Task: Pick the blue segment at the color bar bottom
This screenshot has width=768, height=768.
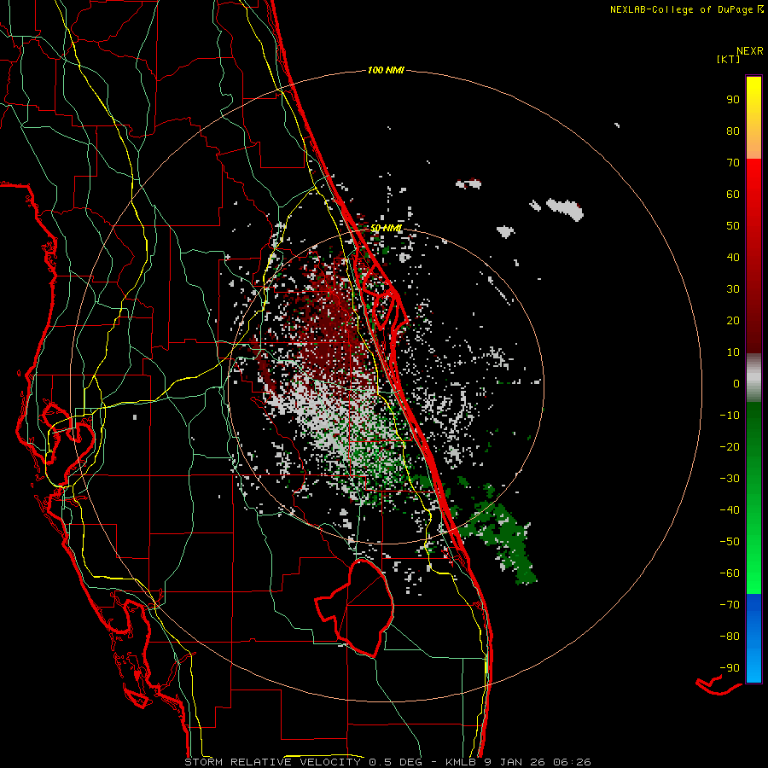Action: coord(753,638)
